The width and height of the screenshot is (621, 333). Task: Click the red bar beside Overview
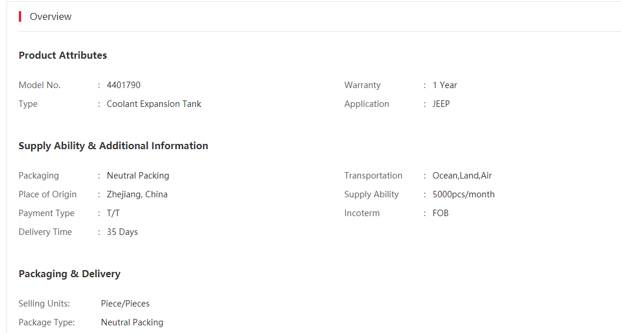coord(20,16)
